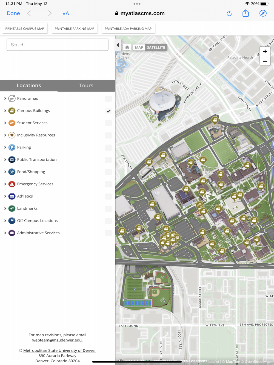Reload the page in browser toolbar
This screenshot has width=274, height=365.
[x=229, y=13]
